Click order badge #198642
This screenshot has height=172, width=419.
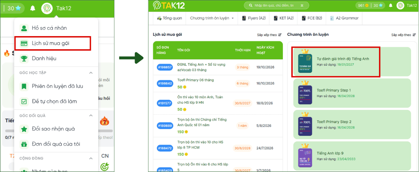[164, 83]
